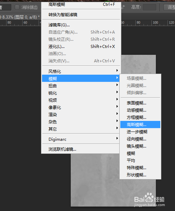Expand the 扭曲 submenu
Image resolution: width=175 pixels, height=211 pixels.
pyautogui.click(x=81, y=86)
